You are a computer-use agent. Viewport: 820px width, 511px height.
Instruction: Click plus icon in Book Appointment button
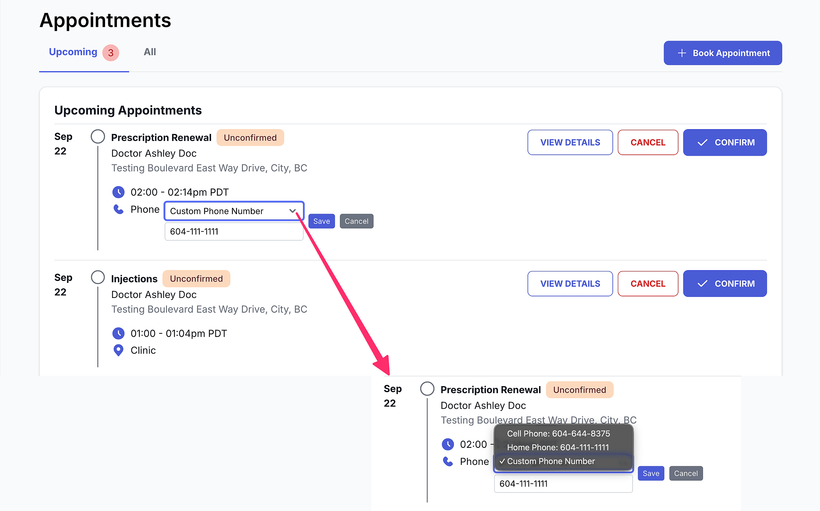pos(682,53)
